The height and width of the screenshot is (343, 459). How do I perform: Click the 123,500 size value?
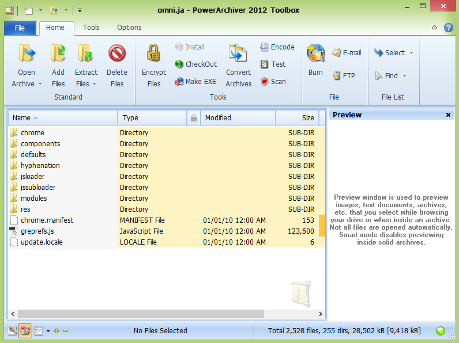tap(301, 231)
